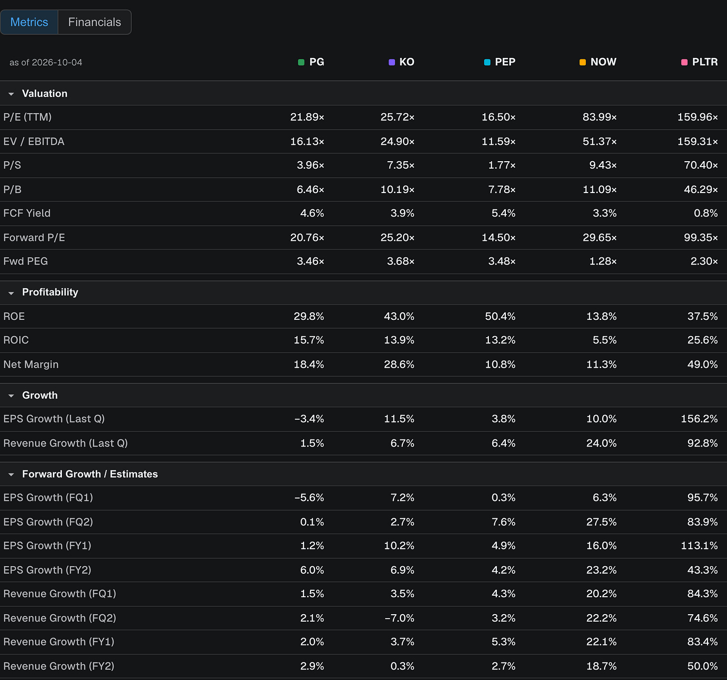Click NOW's Fwd PEG value 1.28×
Viewport: 727px width, 680px height.
[603, 261]
